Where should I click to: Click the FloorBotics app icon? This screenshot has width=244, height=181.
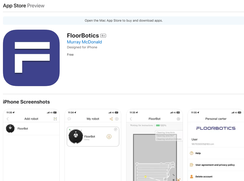[31, 58]
